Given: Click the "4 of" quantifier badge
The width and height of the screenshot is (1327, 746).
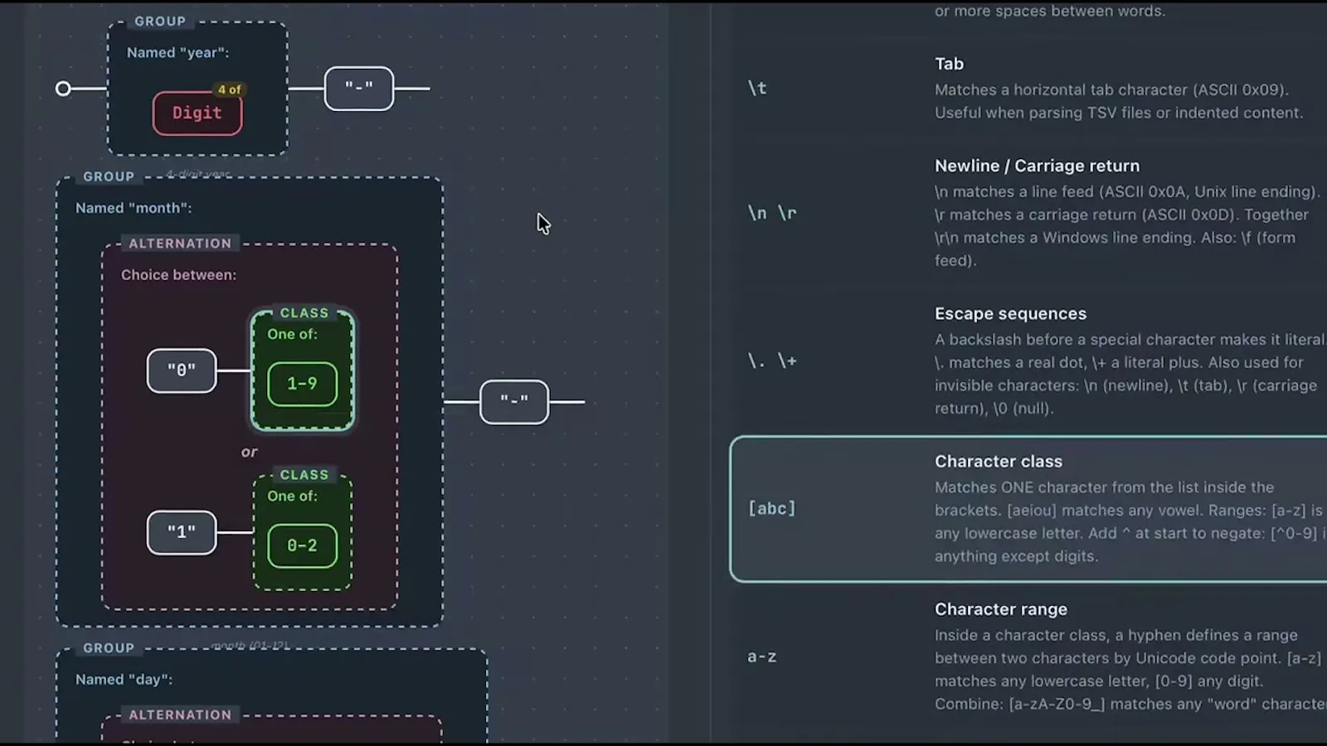Looking at the screenshot, I should point(229,90).
